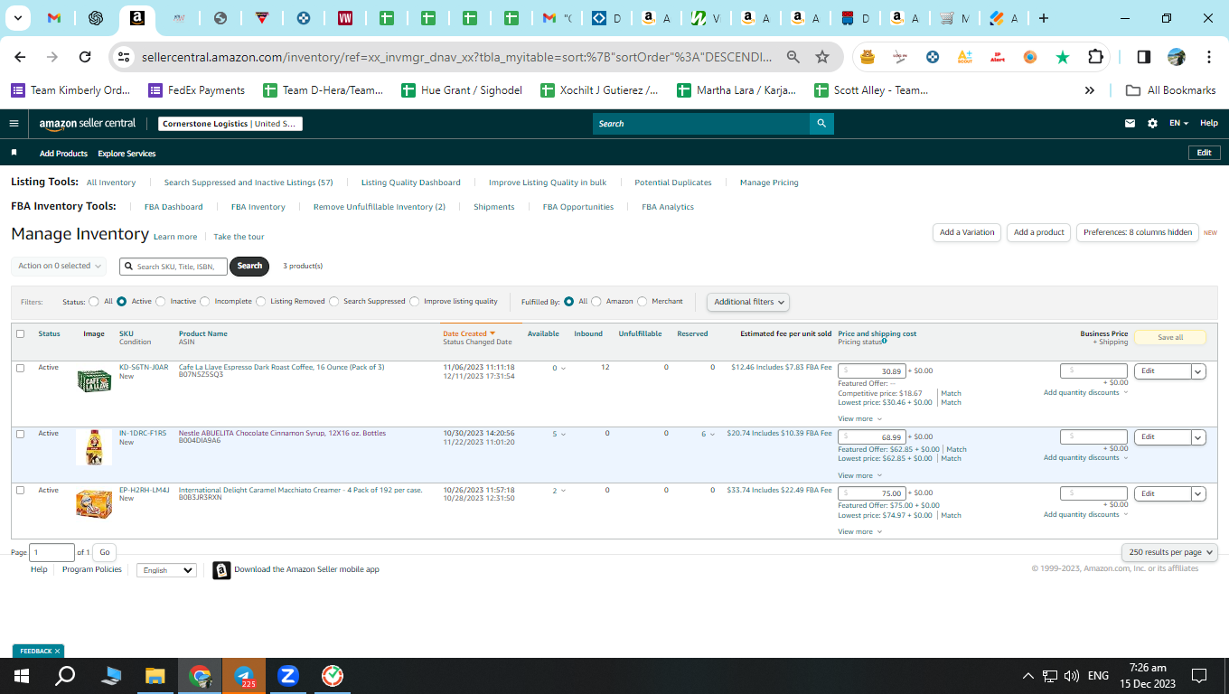The image size is (1229, 694).
Task: Click the Page number input field
Action: [52, 552]
